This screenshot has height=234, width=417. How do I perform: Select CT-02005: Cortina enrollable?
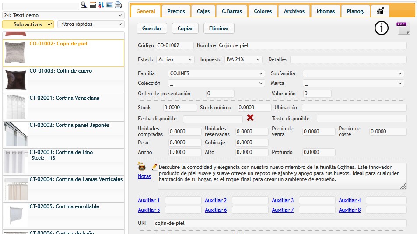pyautogui.click(x=63, y=216)
